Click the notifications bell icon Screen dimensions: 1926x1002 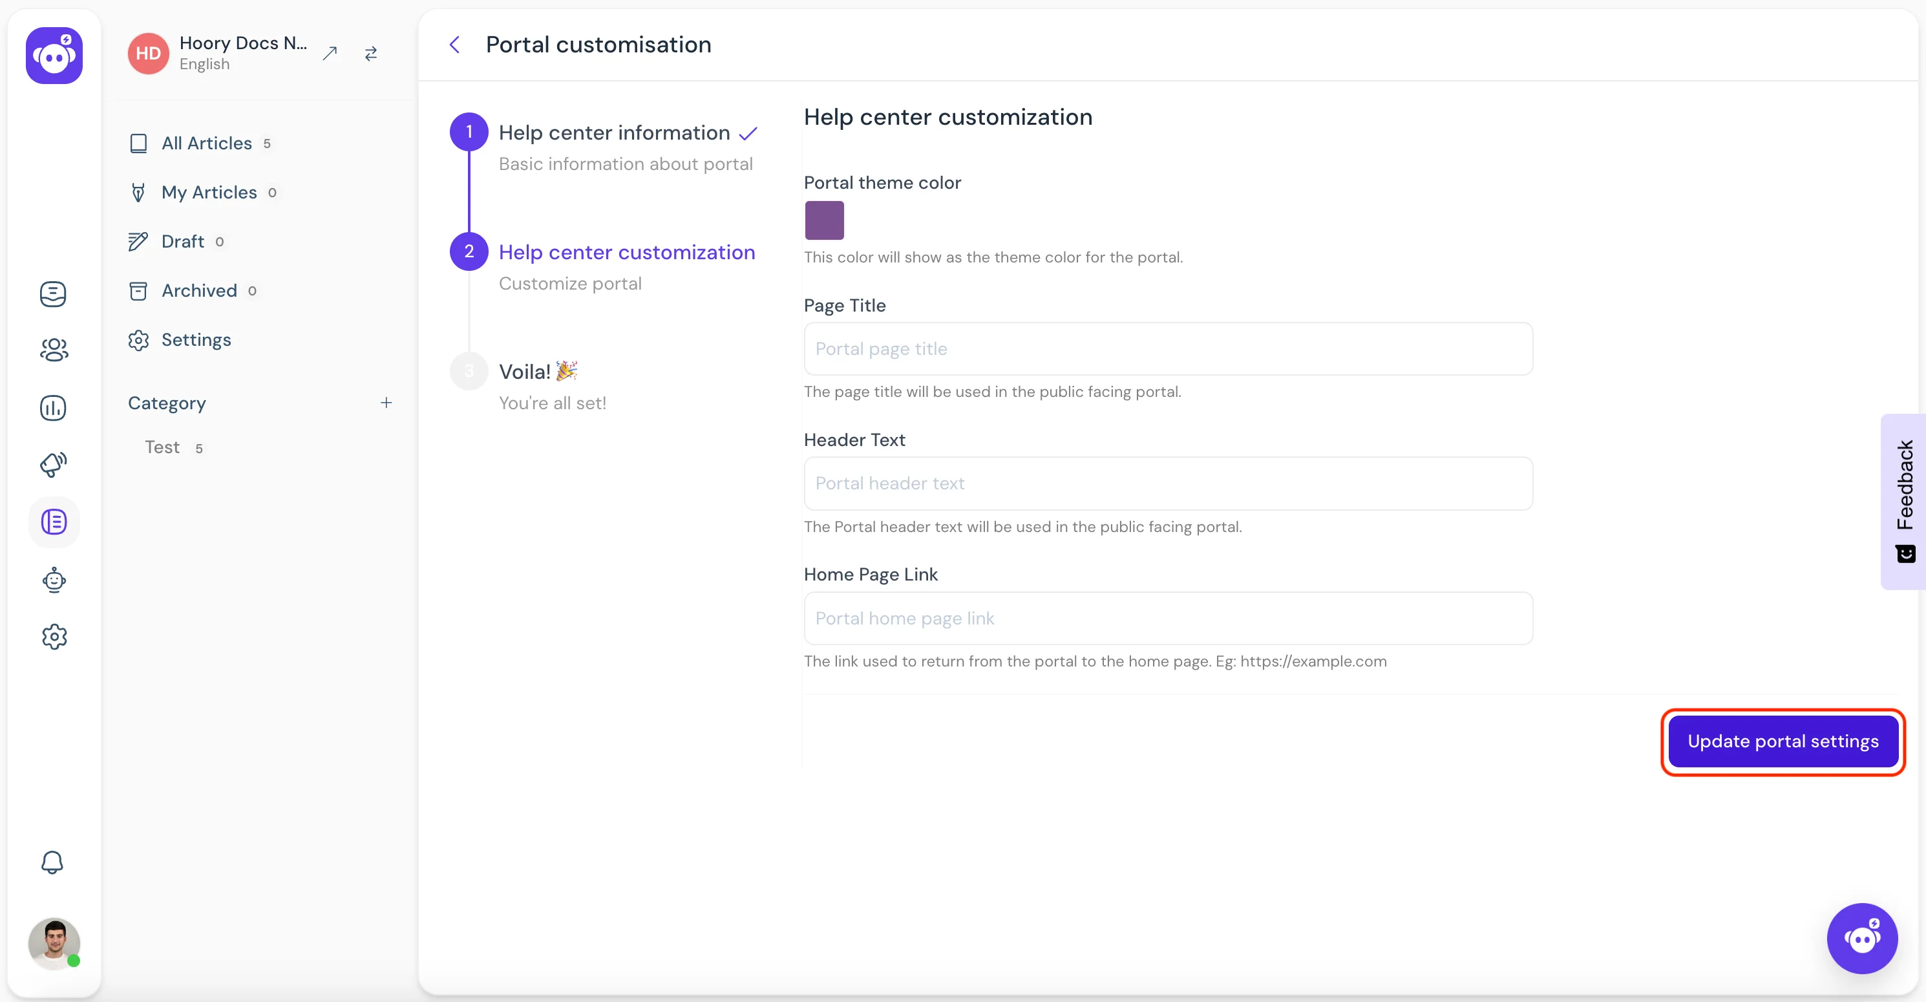click(52, 862)
